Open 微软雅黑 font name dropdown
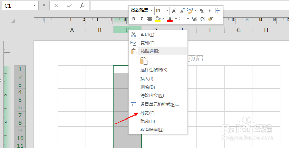Image resolution: width=289 pixels, height=148 pixels. [152, 11]
